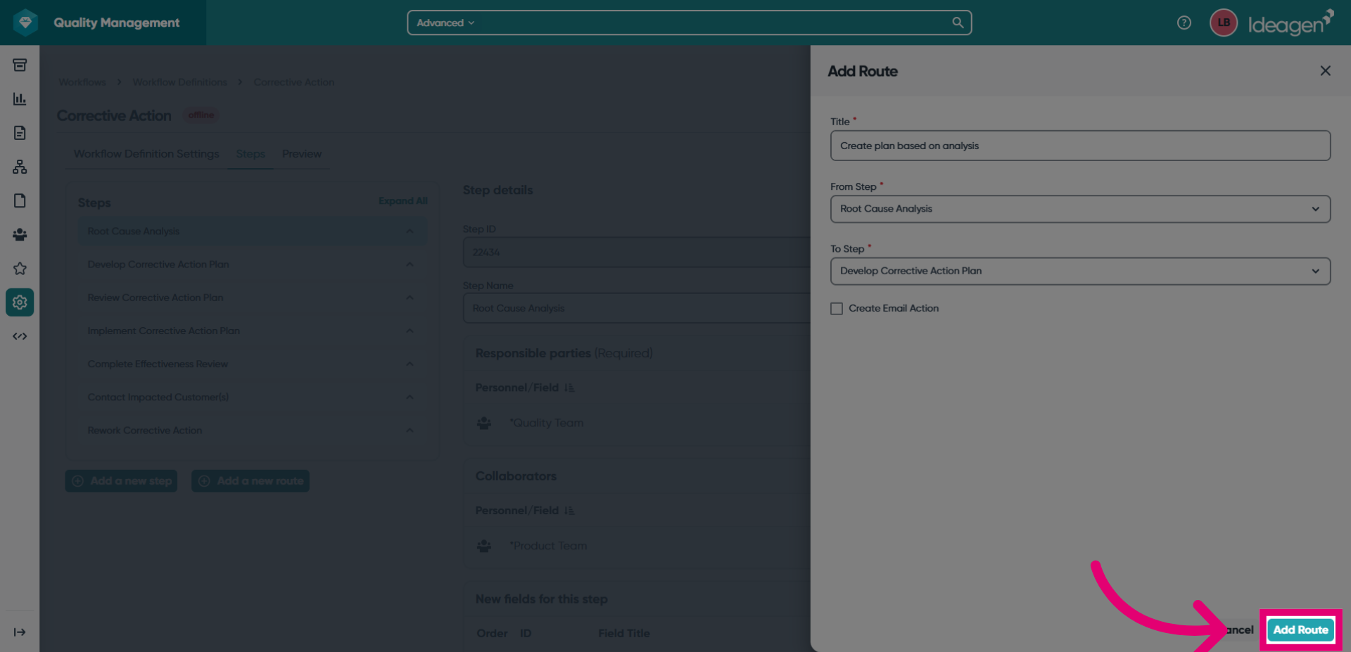Go to Workflows breadcrumb

[x=82, y=82]
